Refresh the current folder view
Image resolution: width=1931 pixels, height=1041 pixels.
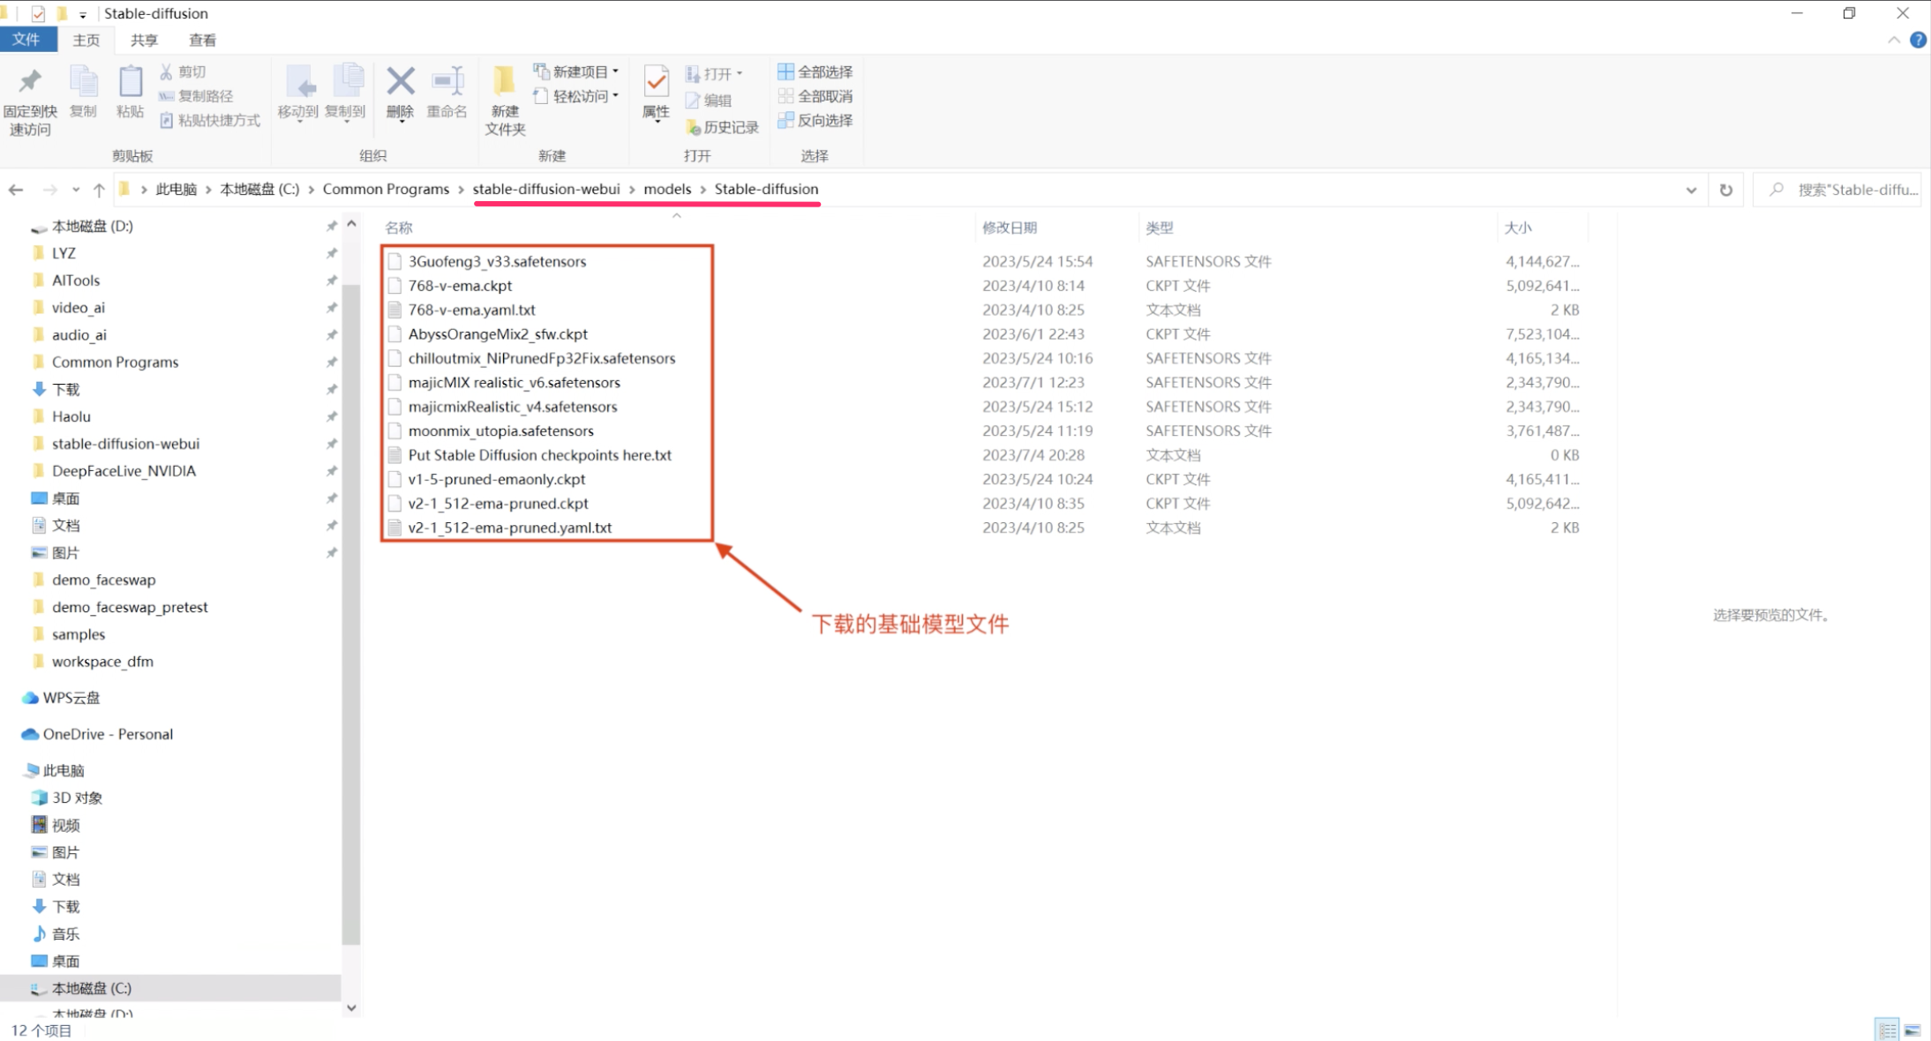1726,190
